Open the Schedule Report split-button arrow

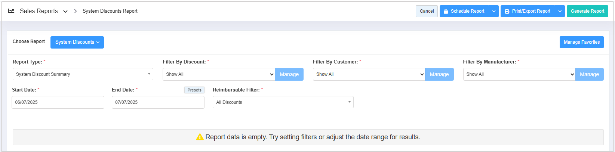tap(493, 11)
